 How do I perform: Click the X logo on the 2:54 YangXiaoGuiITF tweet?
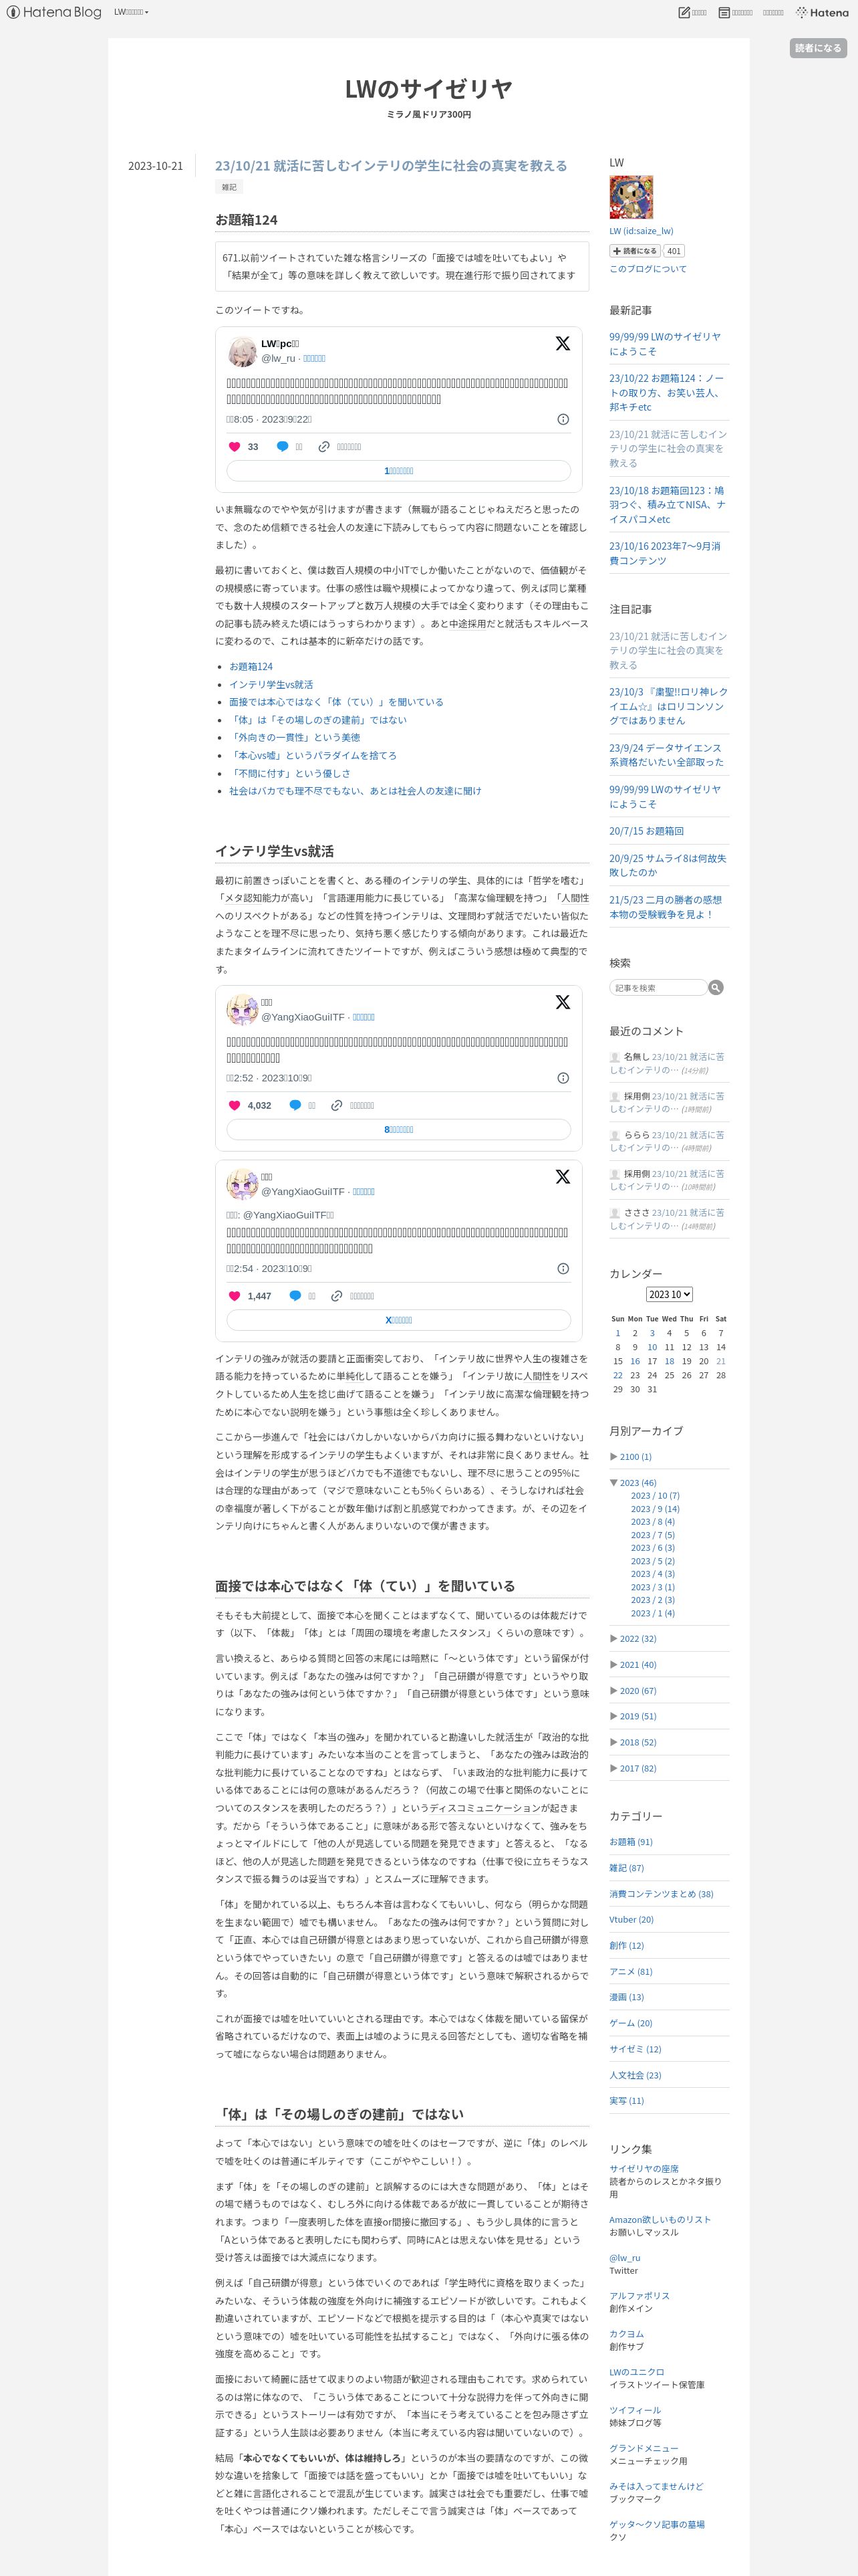click(x=563, y=1177)
